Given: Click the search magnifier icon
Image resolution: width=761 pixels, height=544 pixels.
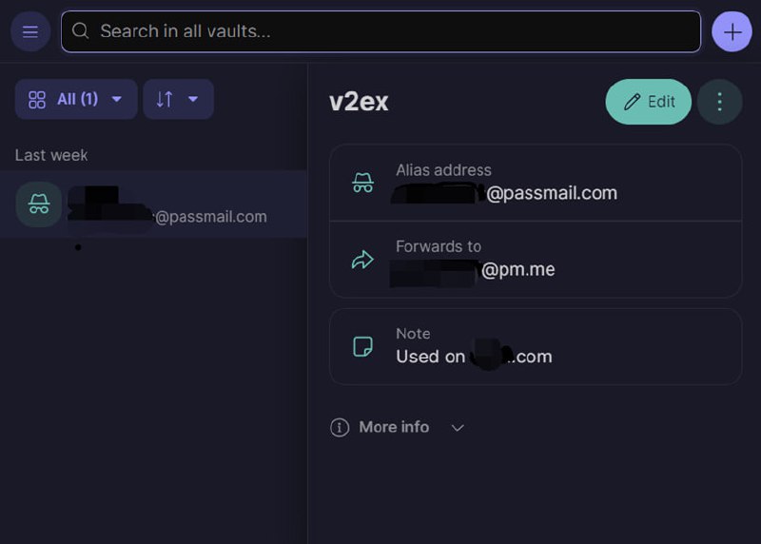Looking at the screenshot, I should point(82,31).
